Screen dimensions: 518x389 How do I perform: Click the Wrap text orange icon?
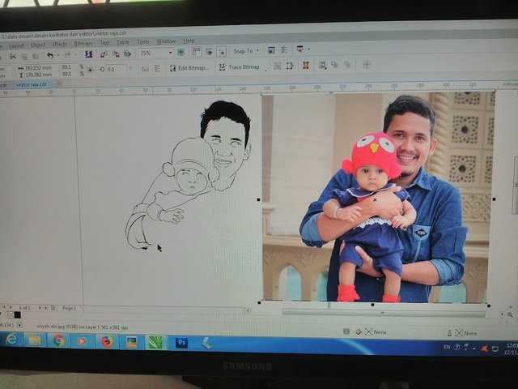[306, 65]
